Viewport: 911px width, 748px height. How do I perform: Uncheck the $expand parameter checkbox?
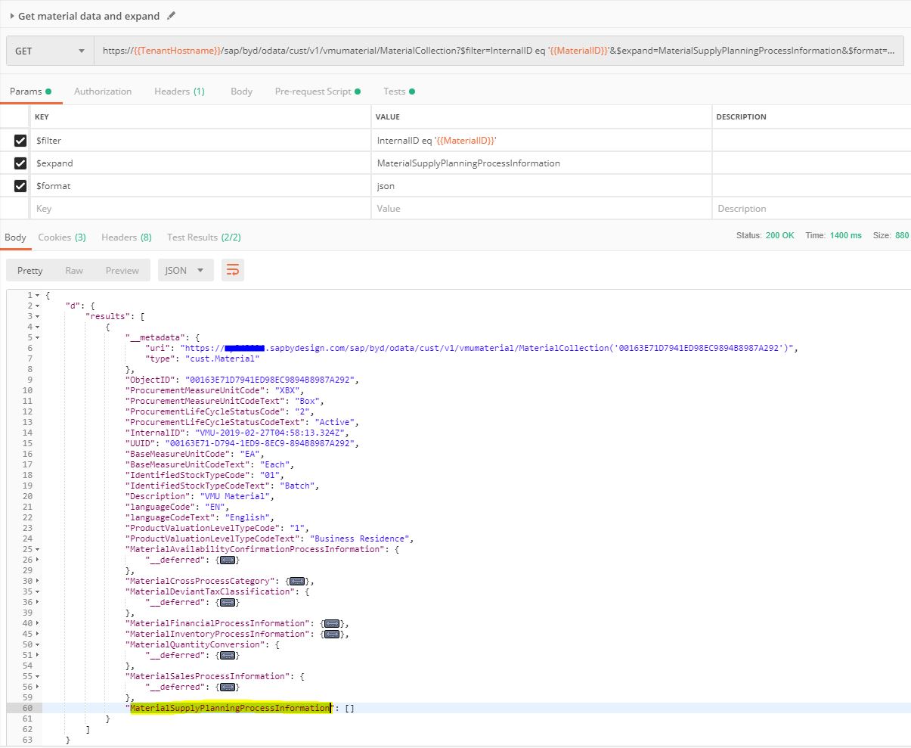[20, 163]
